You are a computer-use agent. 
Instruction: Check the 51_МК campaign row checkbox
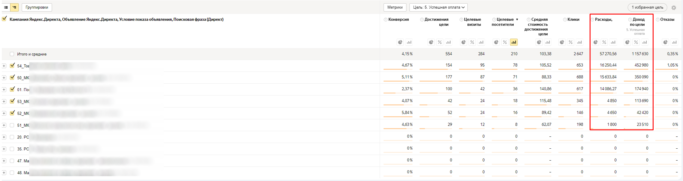click(12, 125)
